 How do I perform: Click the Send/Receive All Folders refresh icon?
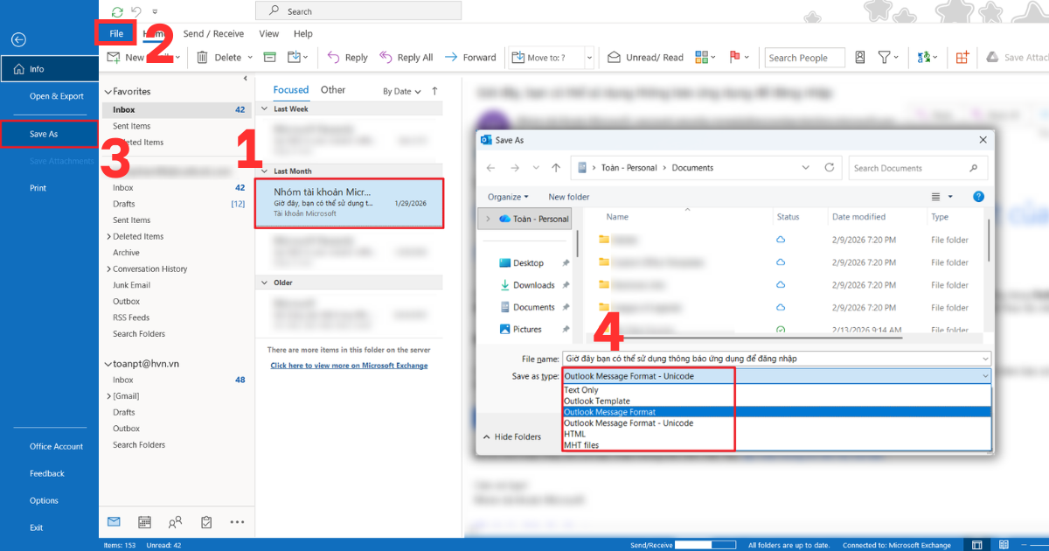pos(116,11)
